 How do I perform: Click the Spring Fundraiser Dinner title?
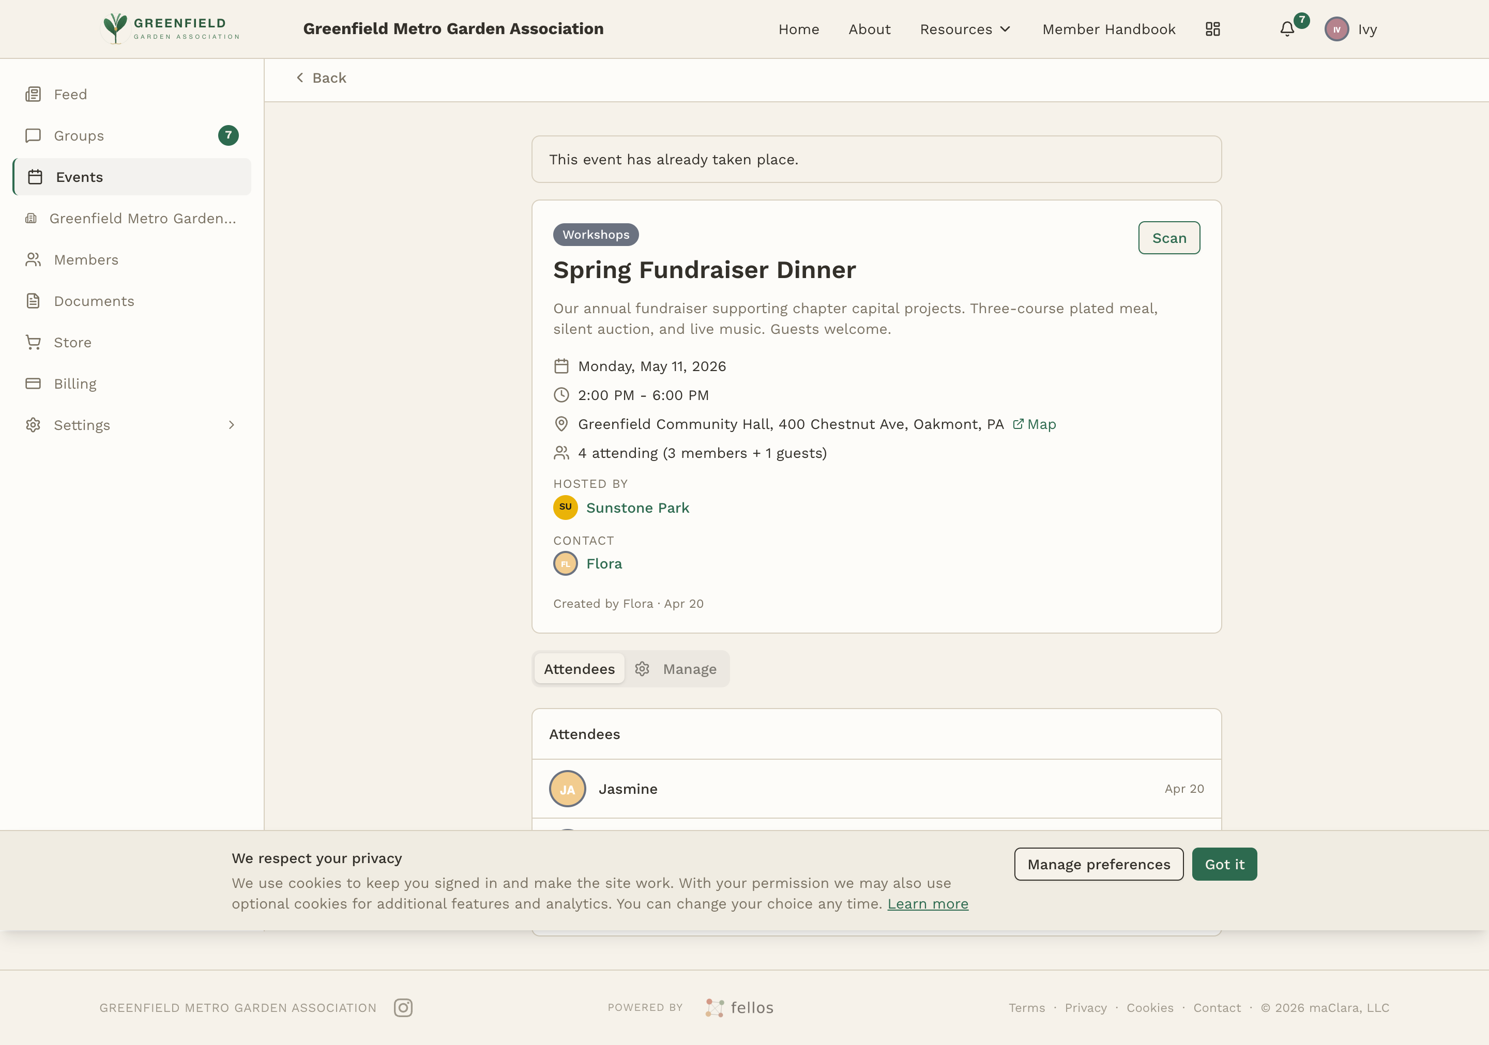coord(704,270)
